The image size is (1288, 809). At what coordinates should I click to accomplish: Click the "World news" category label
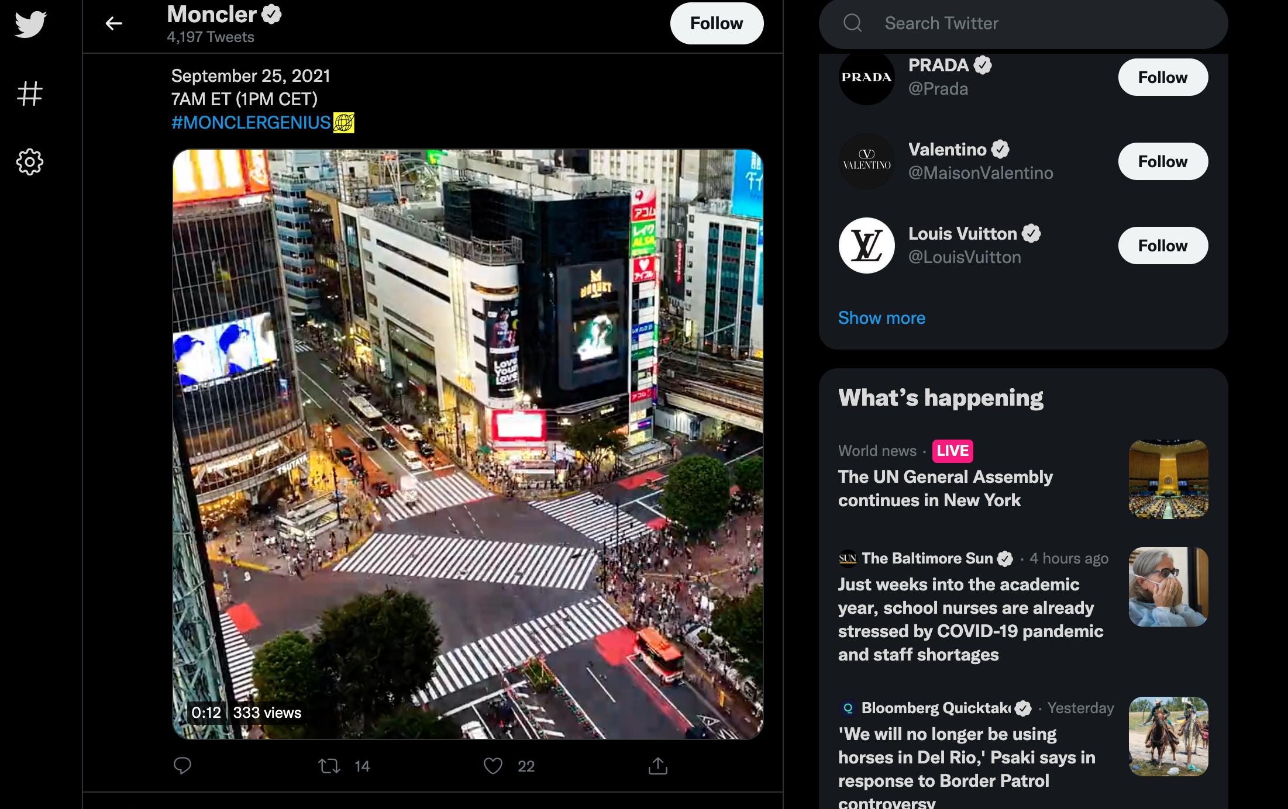877,451
